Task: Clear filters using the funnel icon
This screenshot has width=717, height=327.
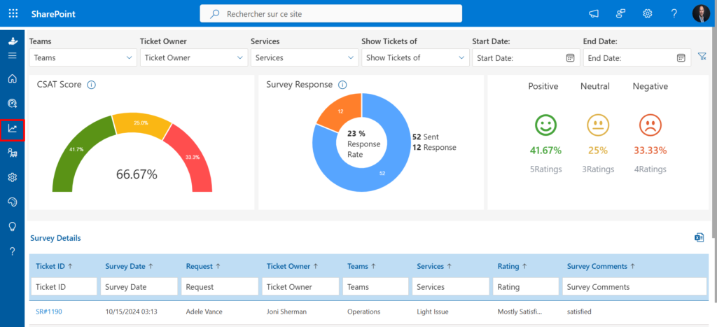Action: pyautogui.click(x=702, y=56)
